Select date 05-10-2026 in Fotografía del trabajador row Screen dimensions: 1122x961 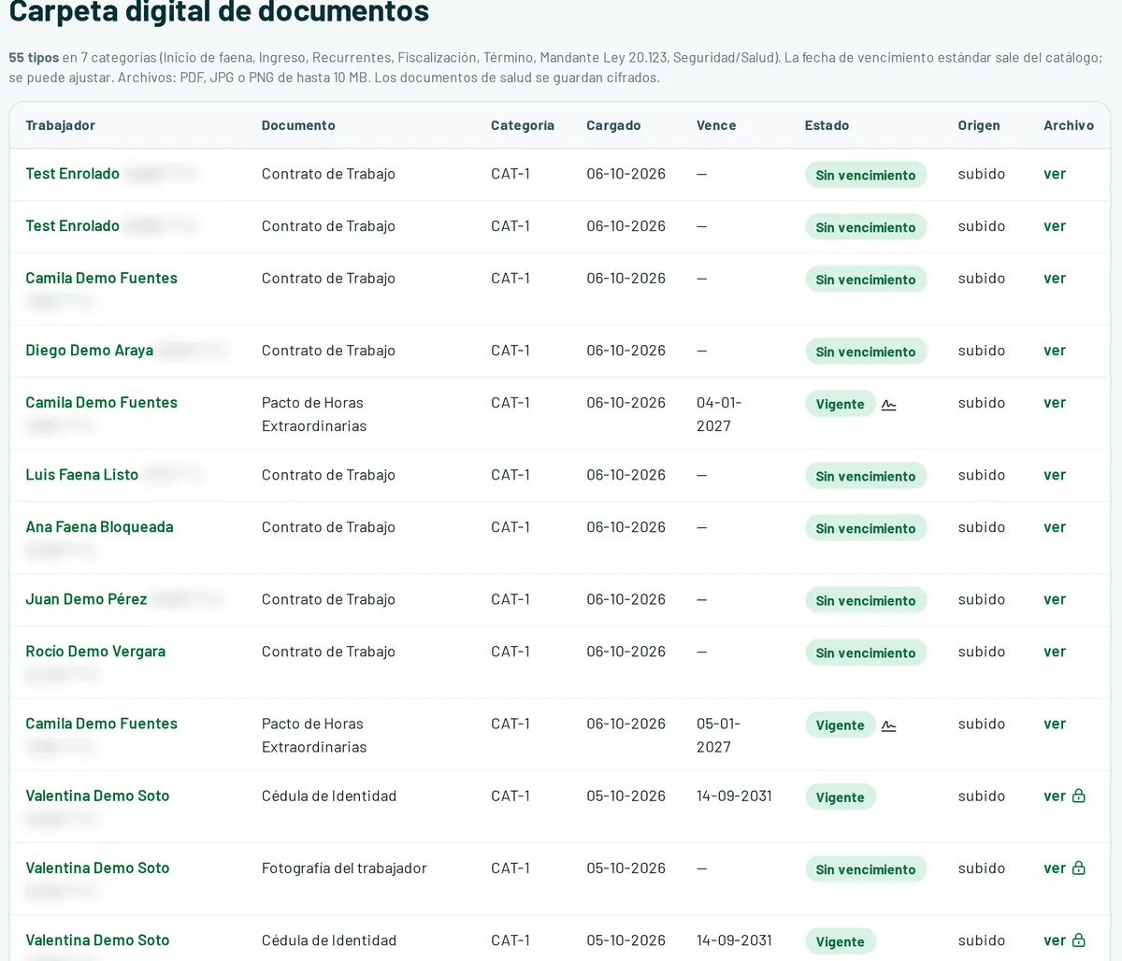(x=626, y=868)
